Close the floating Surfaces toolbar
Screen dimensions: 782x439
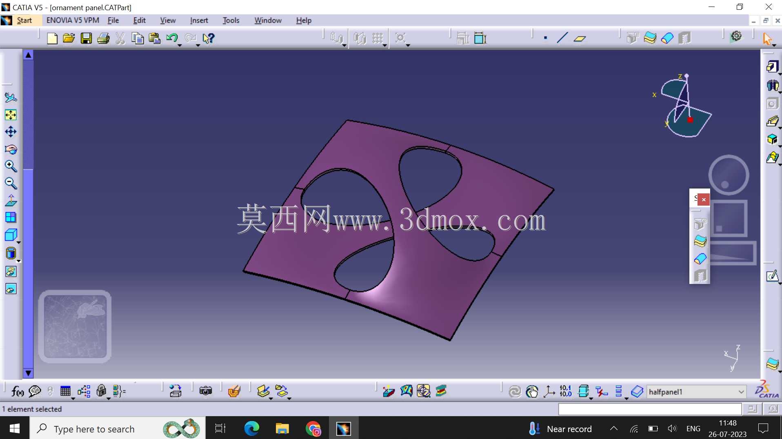pyautogui.click(x=704, y=200)
